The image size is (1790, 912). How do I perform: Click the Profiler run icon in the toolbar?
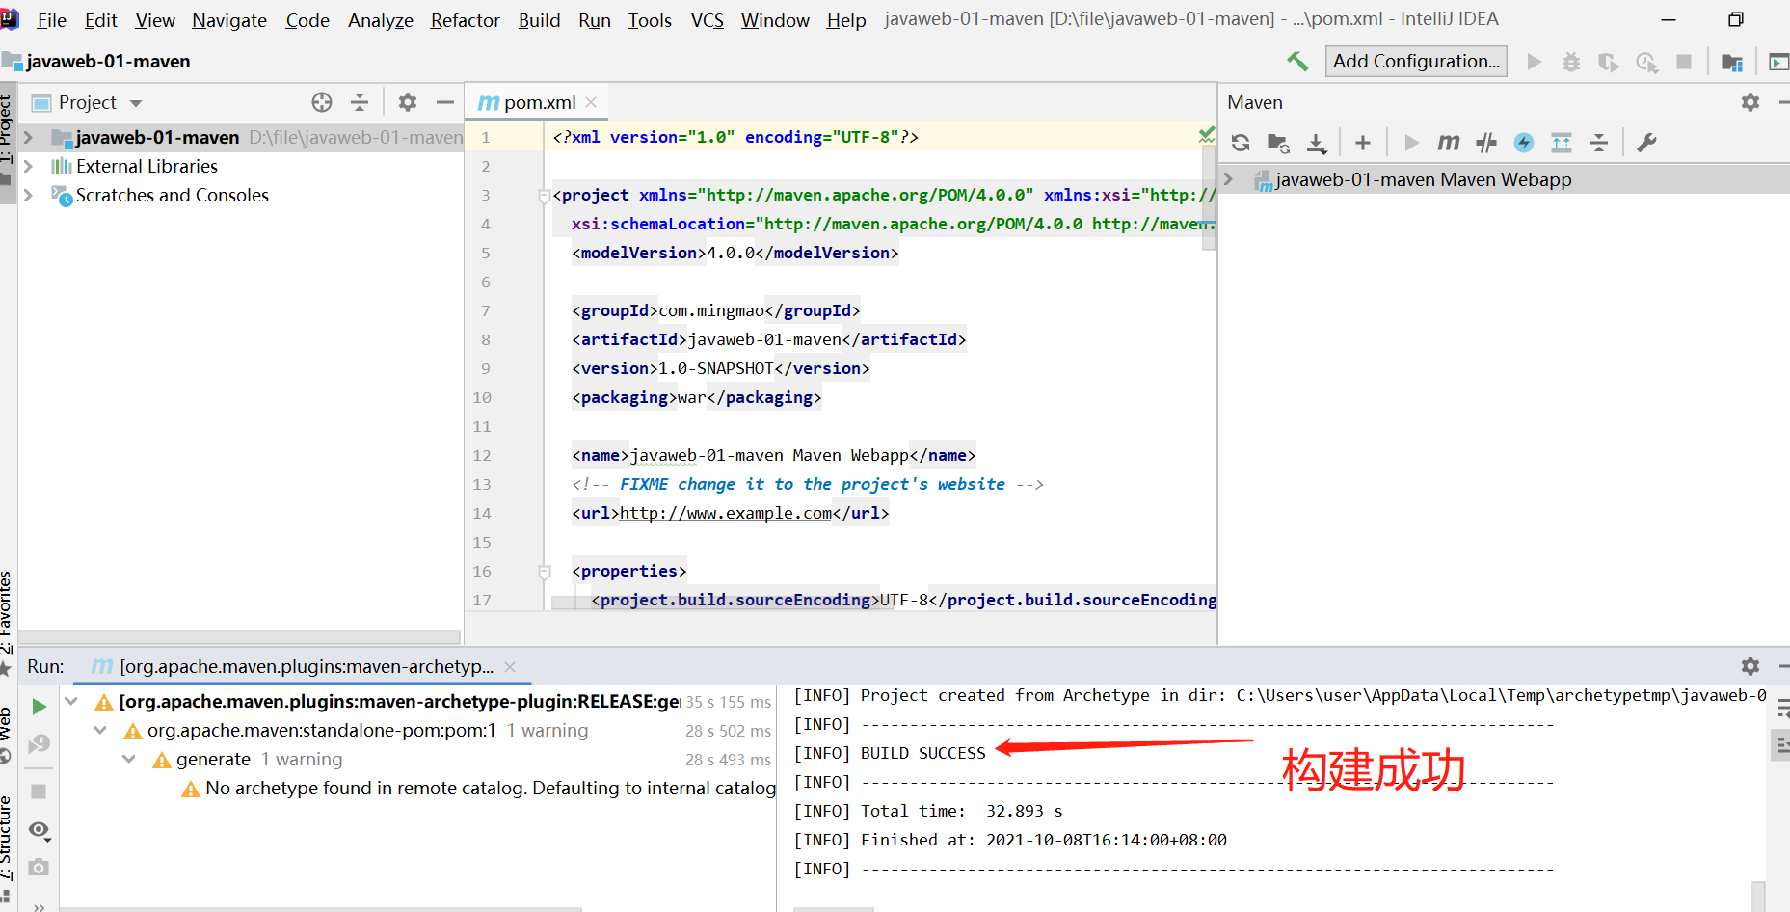point(1646,62)
